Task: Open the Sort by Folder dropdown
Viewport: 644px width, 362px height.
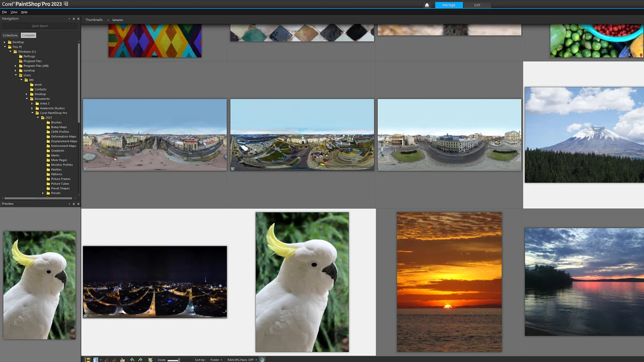Action: 216,360
